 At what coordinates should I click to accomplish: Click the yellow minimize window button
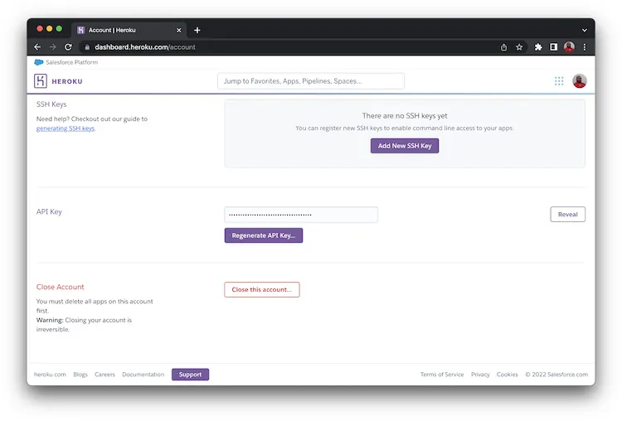tap(50, 28)
